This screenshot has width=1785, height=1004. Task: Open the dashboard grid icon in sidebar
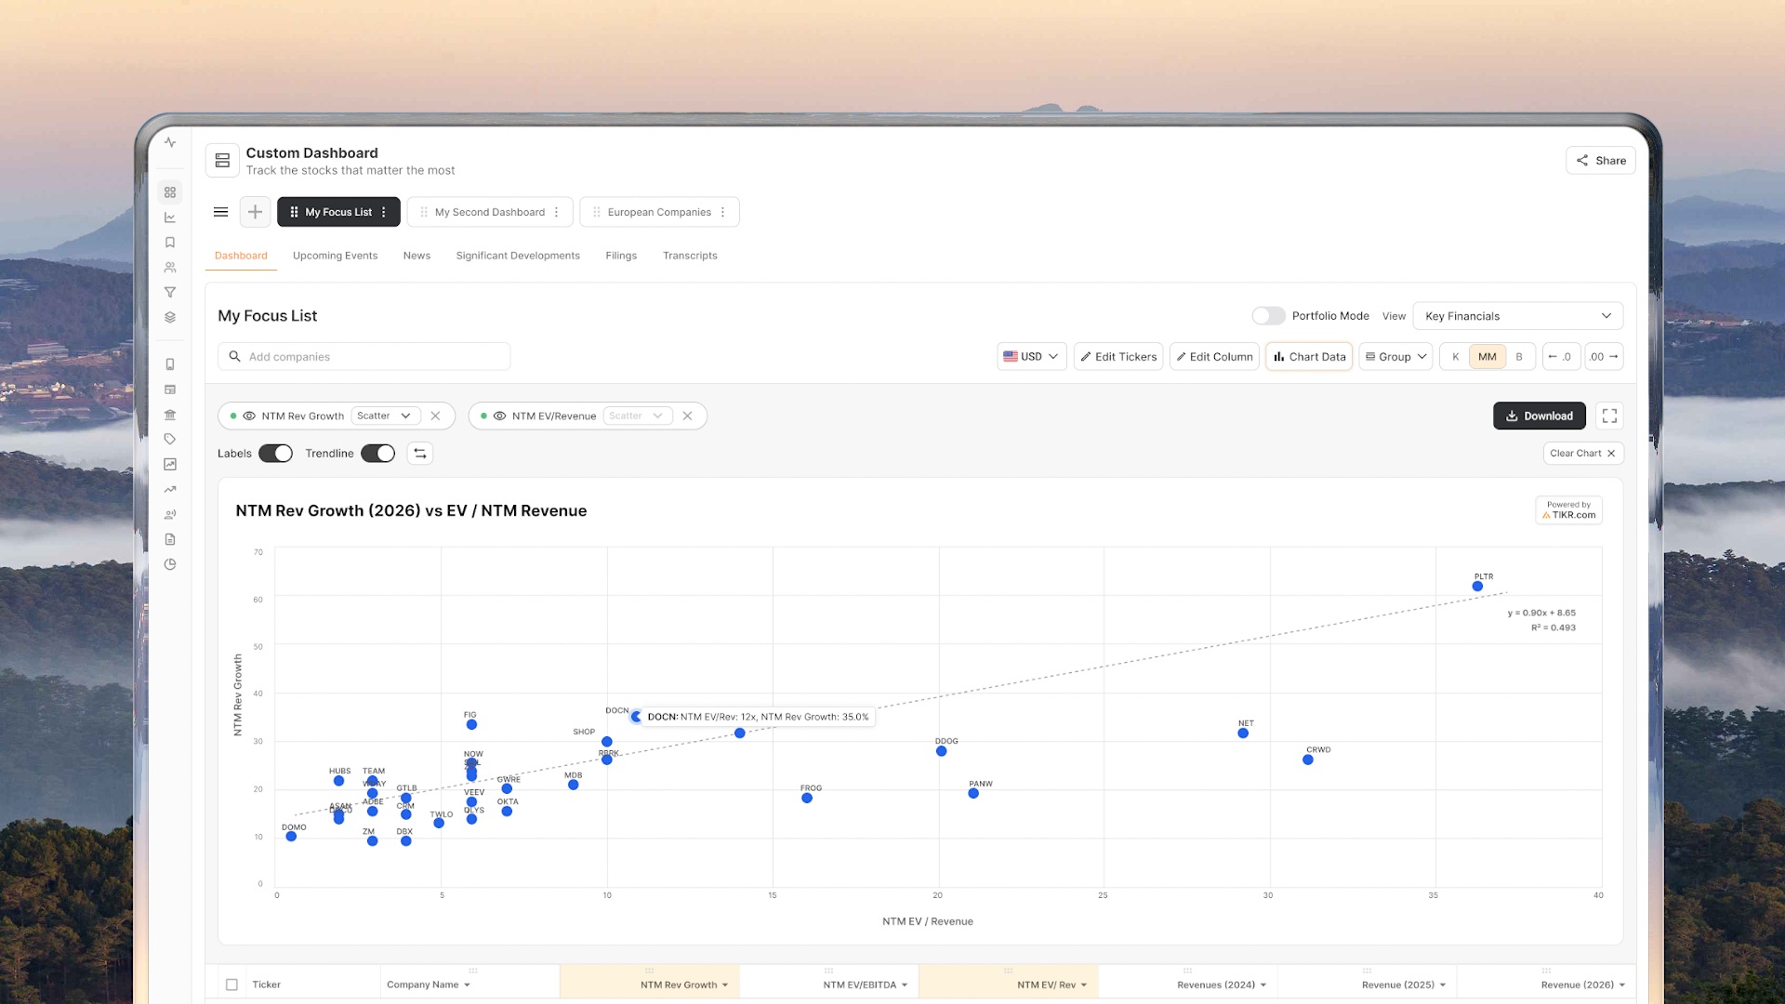pos(170,192)
